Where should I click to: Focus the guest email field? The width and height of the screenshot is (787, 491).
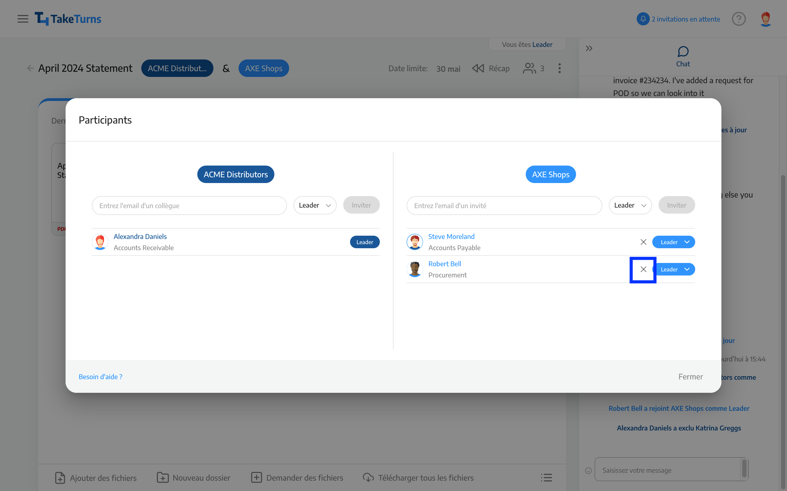504,206
